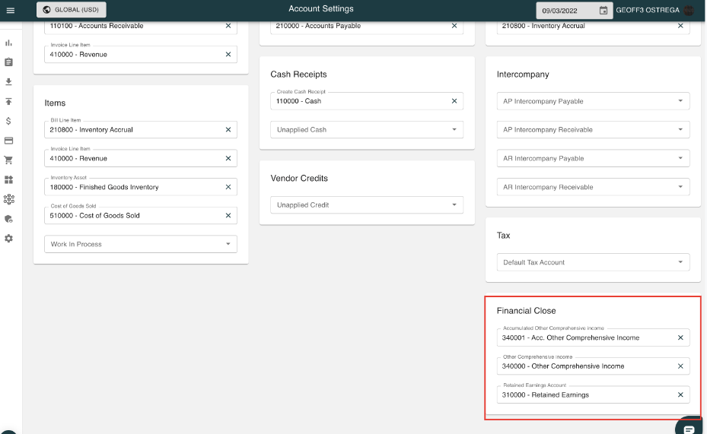
Task: Clear the 510000 Cost of Goods Sold field
Action: [228, 215]
